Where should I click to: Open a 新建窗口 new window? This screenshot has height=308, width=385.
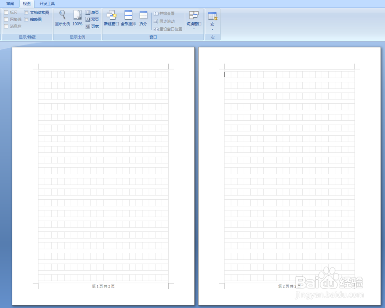(x=112, y=18)
